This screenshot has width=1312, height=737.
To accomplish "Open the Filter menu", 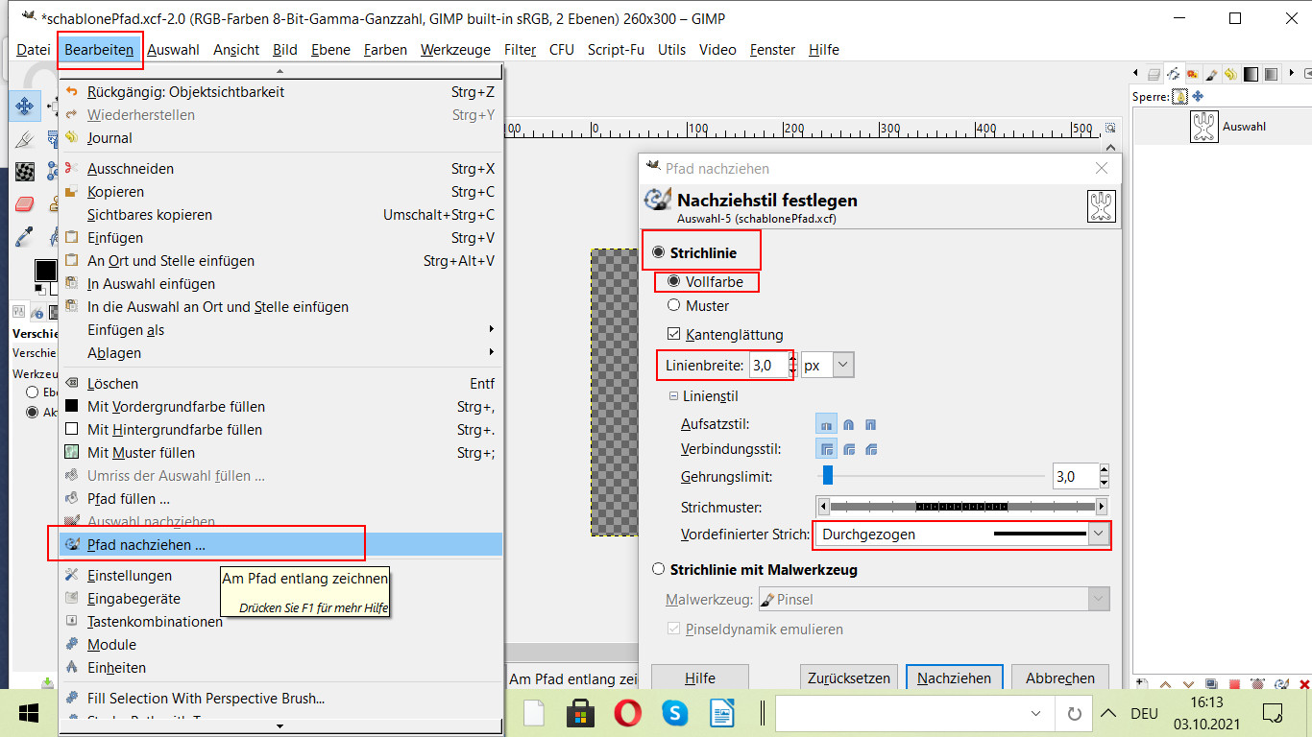I will (x=520, y=50).
